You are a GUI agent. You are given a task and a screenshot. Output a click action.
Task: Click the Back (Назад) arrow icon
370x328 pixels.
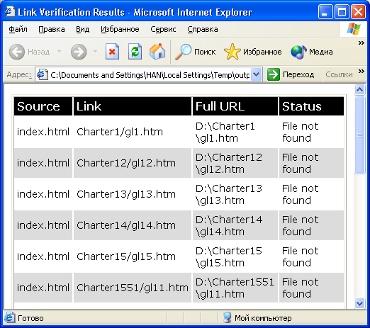coord(17,52)
